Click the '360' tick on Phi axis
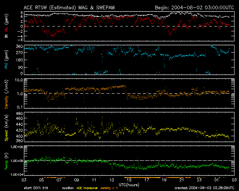This screenshot has width=239, height=191. (19, 46)
